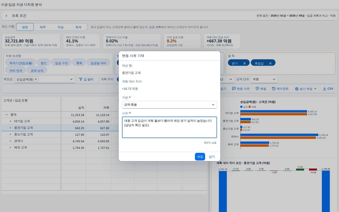This screenshot has width=339, height=212.
Task: Click the 관계사 실적 bar in chart
Action: [x=279, y=135]
